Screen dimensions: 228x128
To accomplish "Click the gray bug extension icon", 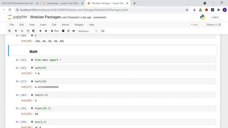I will pos(194,10).
